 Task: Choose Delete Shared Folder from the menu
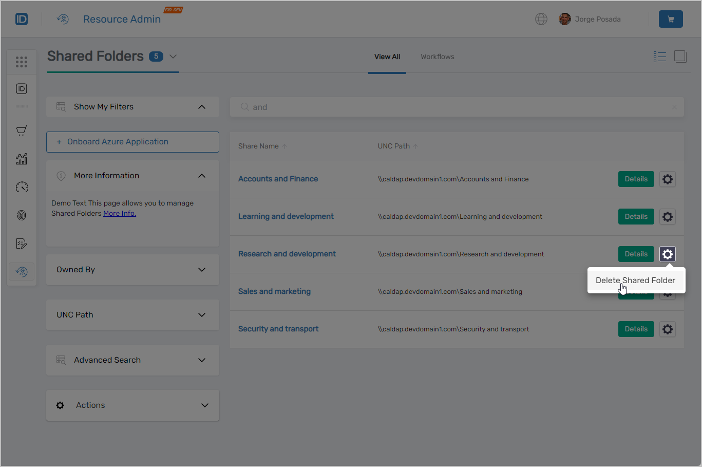click(635, 280)
